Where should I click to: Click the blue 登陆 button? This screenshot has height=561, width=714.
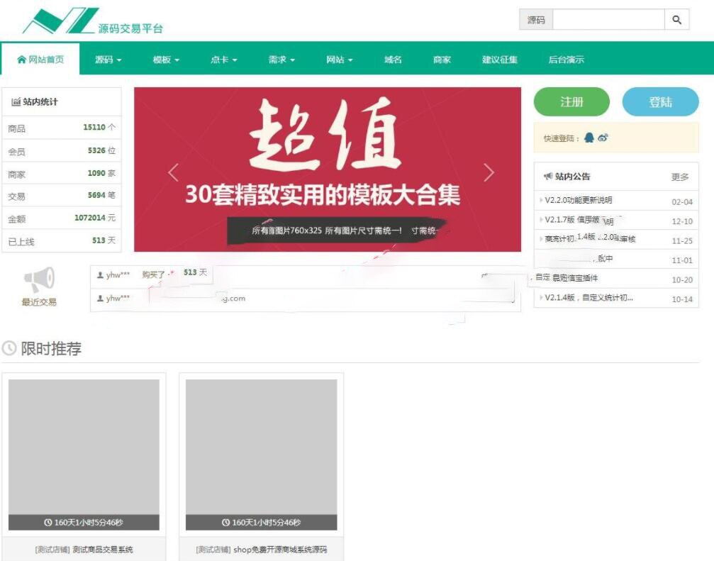(660, 101)
